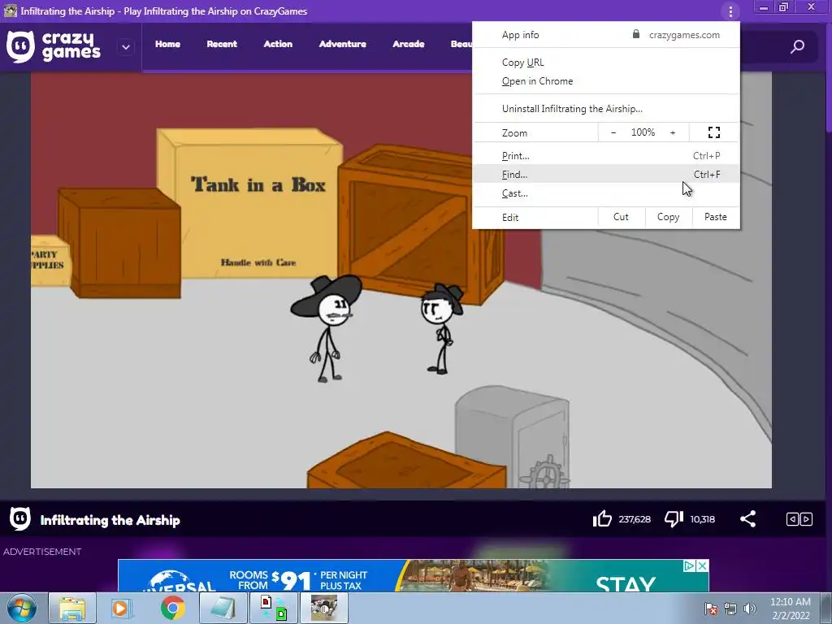
Task: Open the Action Center flag tray icon
Action: pyautogui.click(x=711, y=609)
